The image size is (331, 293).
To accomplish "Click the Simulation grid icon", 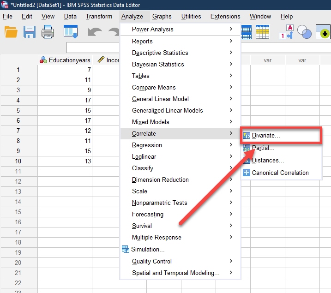I will [126, 249].
